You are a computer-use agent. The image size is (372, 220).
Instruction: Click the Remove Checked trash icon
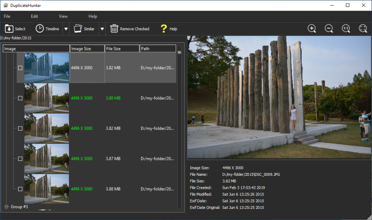[114, 29]
